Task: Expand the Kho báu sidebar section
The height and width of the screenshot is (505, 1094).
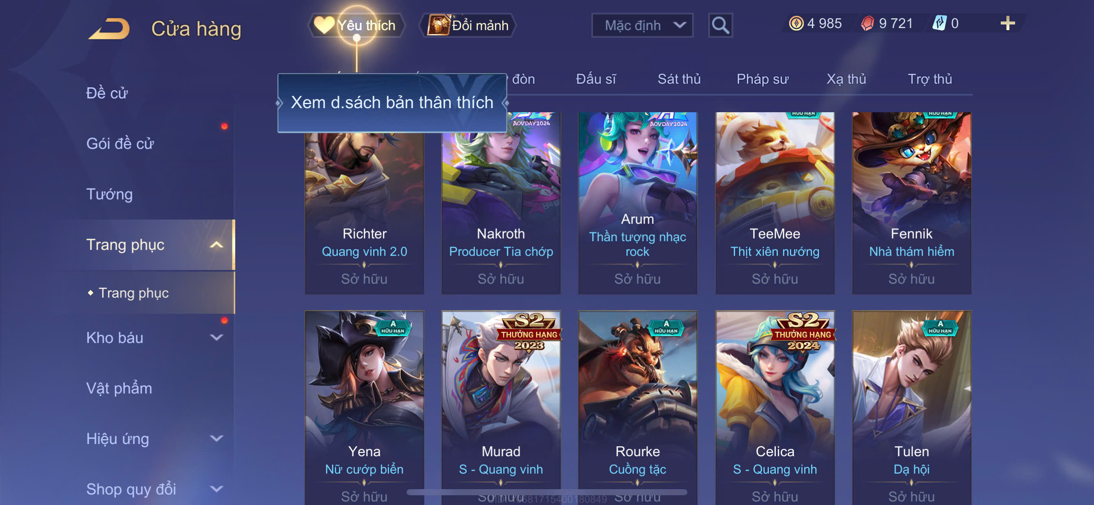Action: click(217, 338)
